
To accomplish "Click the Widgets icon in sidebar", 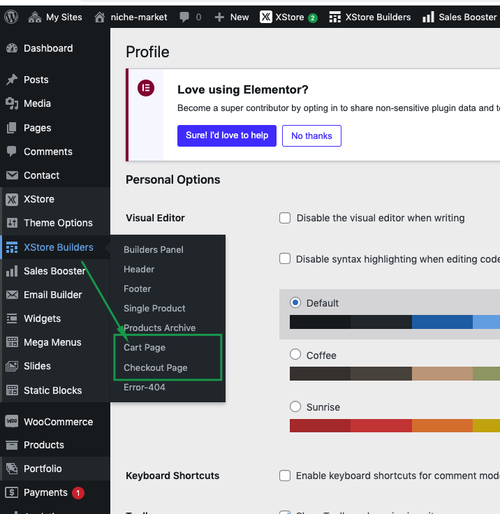I will coord(12,318).
